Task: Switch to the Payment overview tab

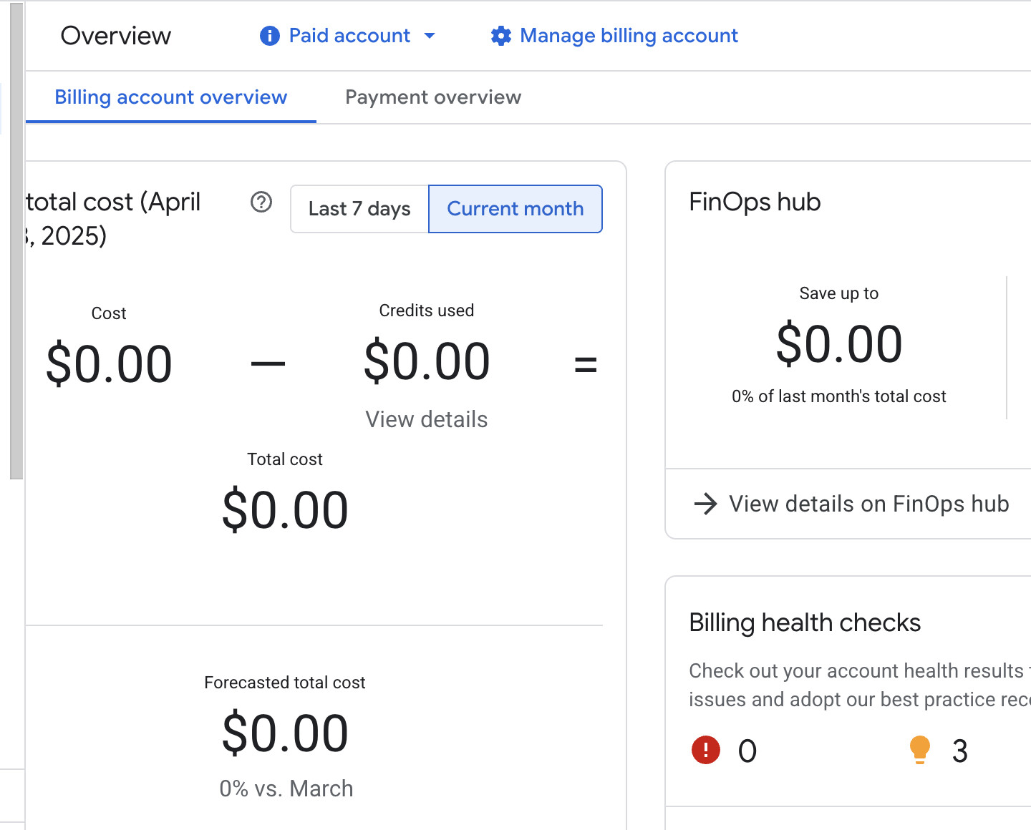Action: (x=433, y=97)
